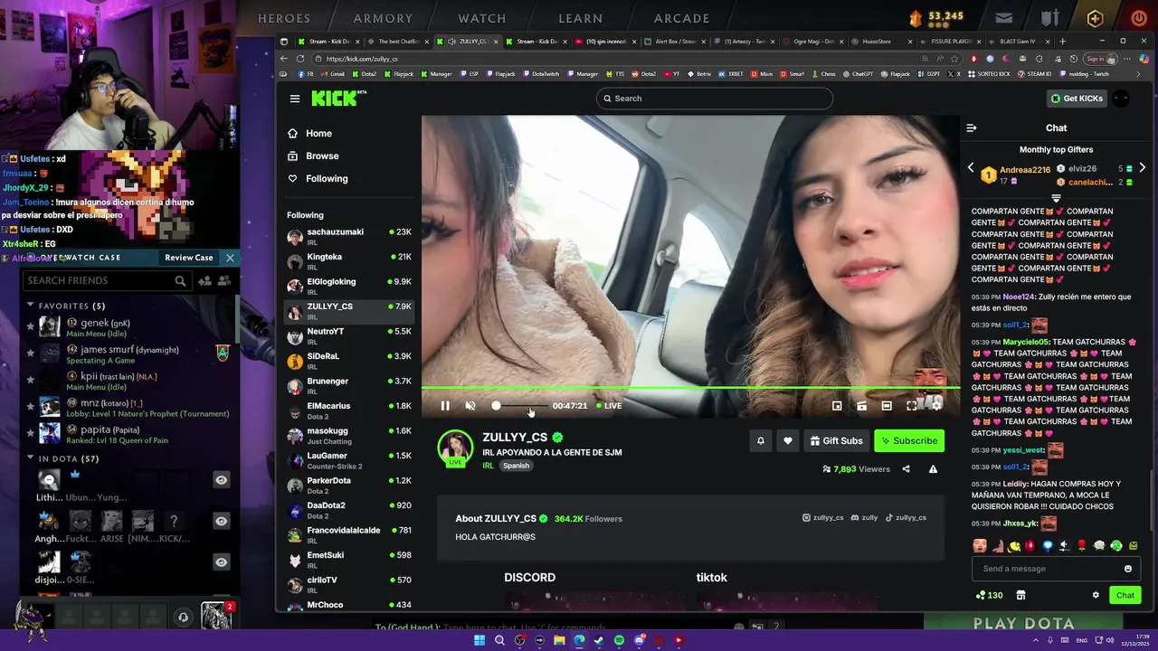Enter fullscreen mode on the player
Screen dimensions: 1158x651
[x=912, y=406]
